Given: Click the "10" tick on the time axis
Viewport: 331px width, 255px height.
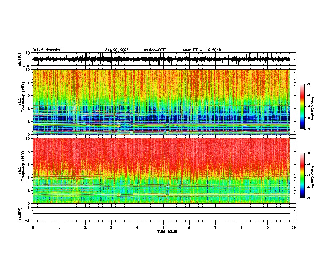Looking at the screenshot, I should (x=294, y=227).
